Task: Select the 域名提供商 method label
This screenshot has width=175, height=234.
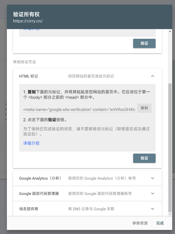Action: point(29,209)
